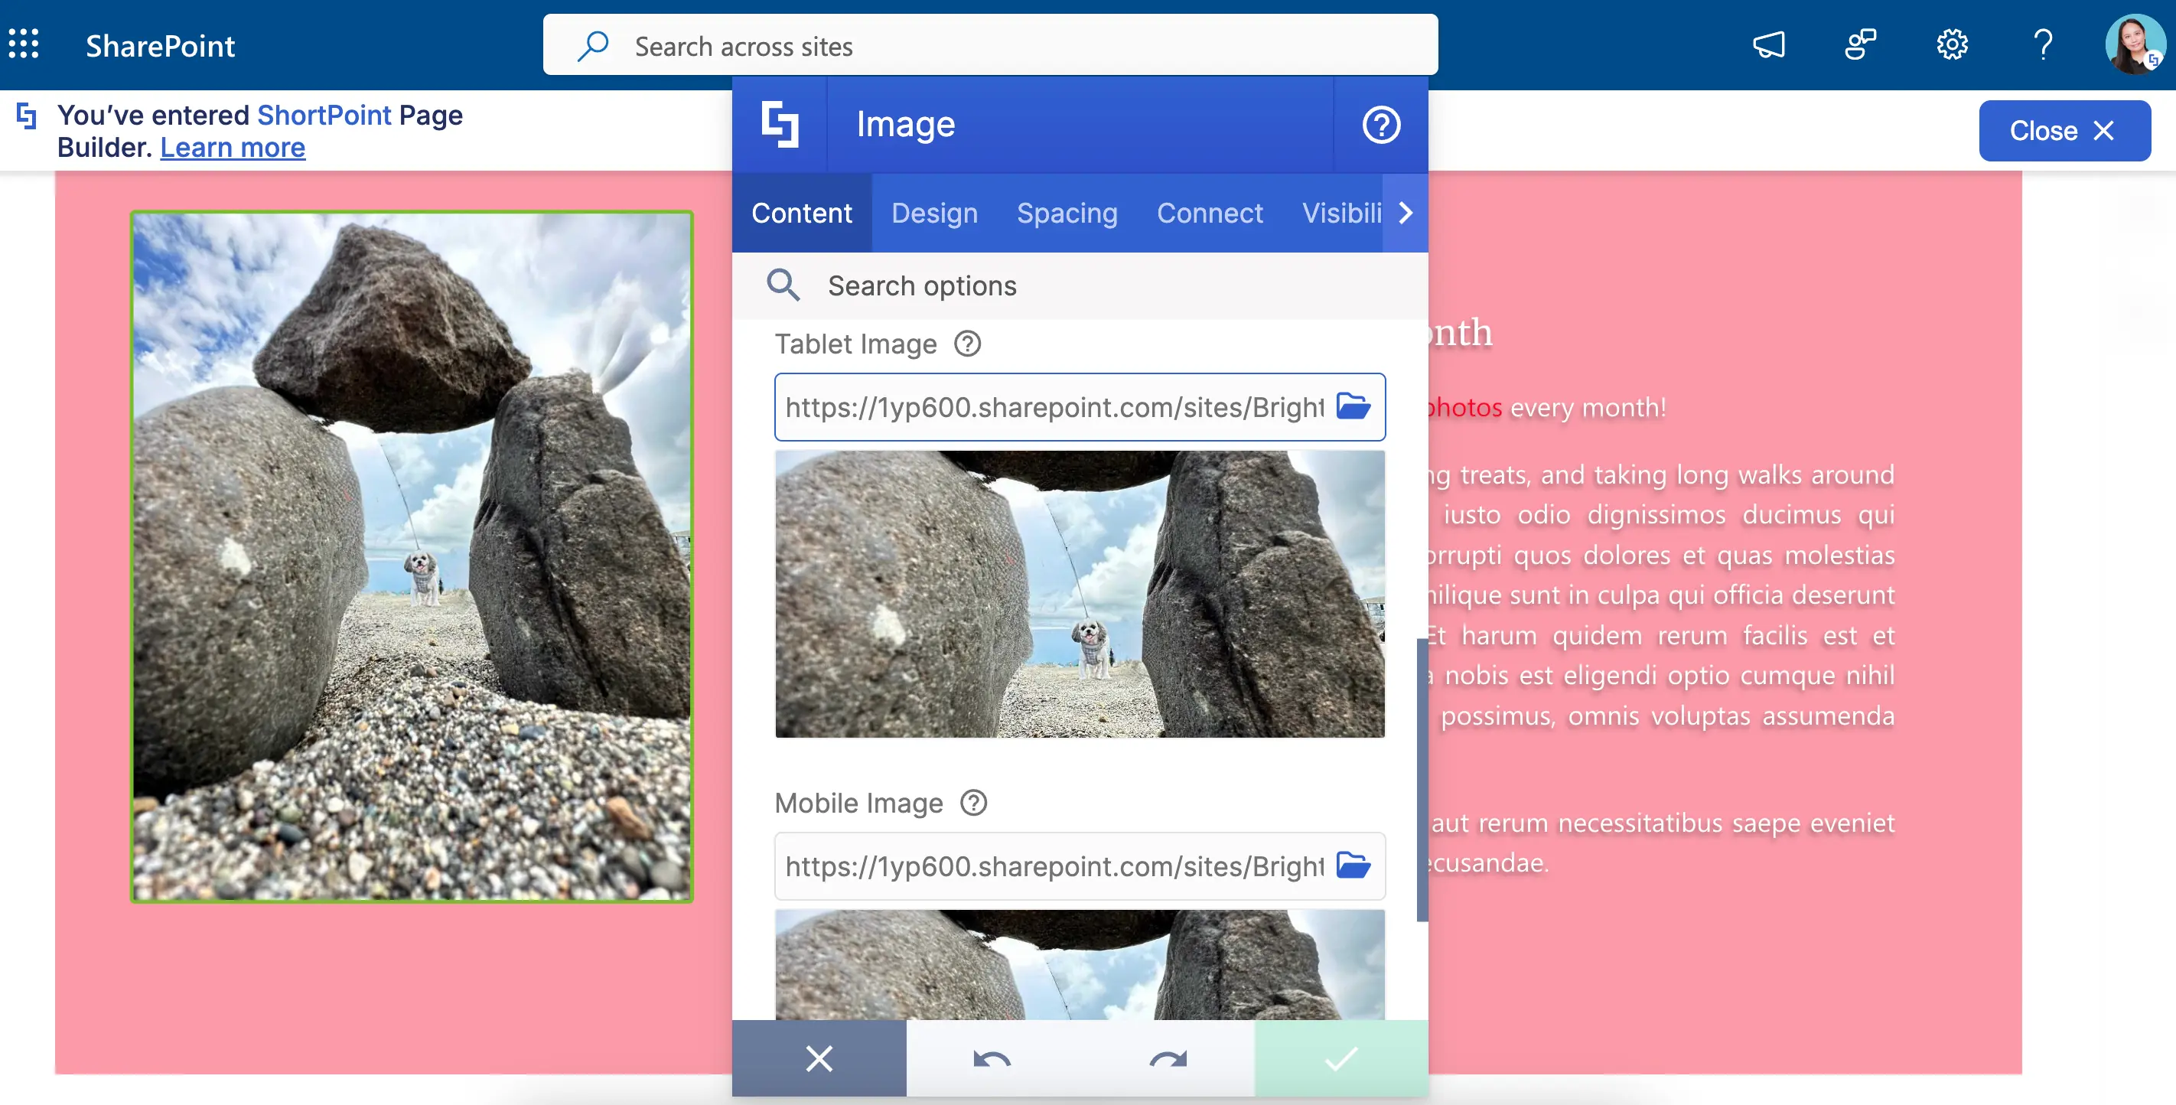This screenshot has height=1105, width=2176.
Task: Open the Help question mark in header
Action: click(2043, 44)
